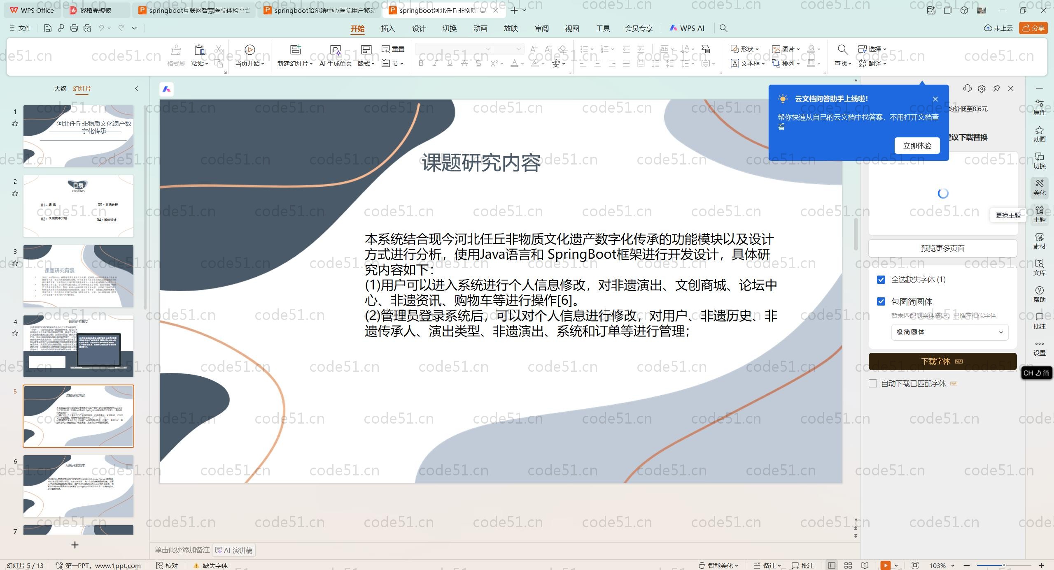Click the 下载字体 button
The width and height of the screenshot is (1054, 570).
942,361
